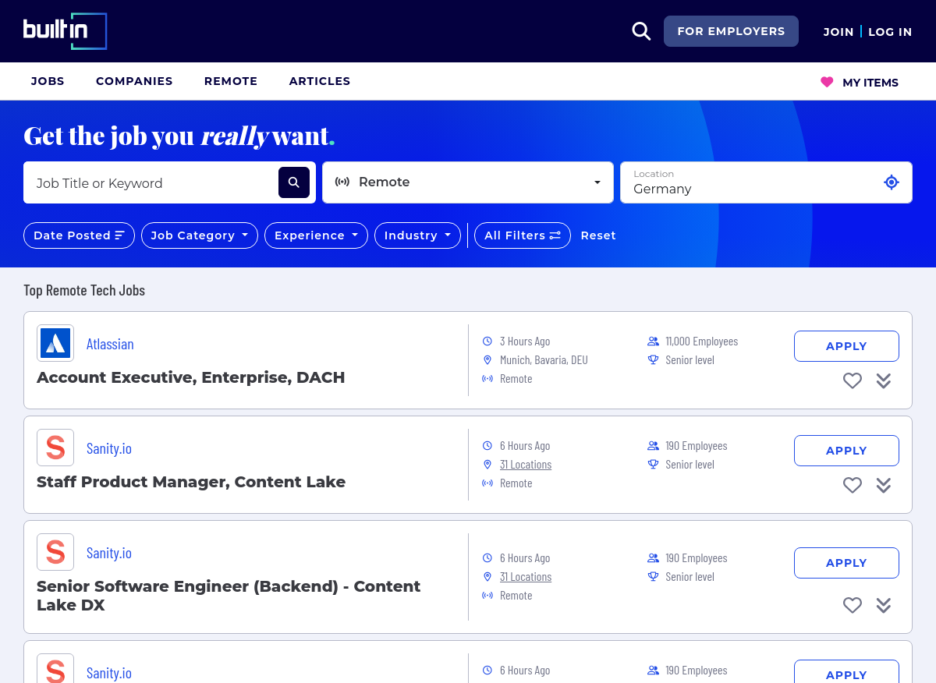Go to the Articles menu

coord(320,81)
